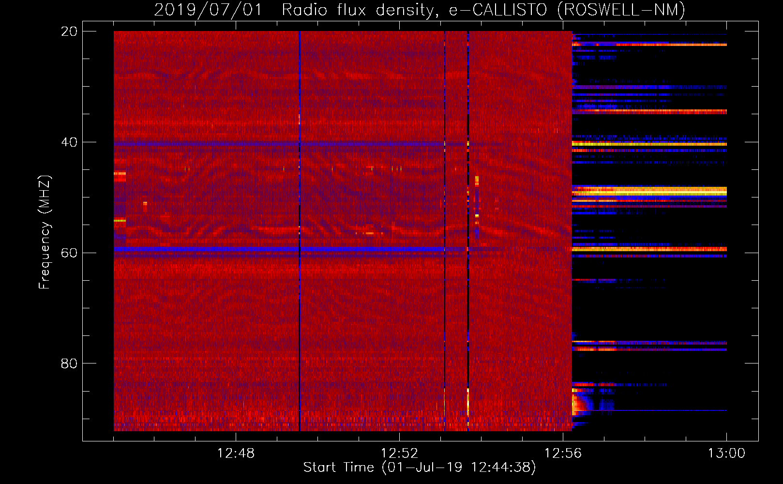Click the 13:00 time tick label
783x484 pixels.
click(x=726, y=454)
